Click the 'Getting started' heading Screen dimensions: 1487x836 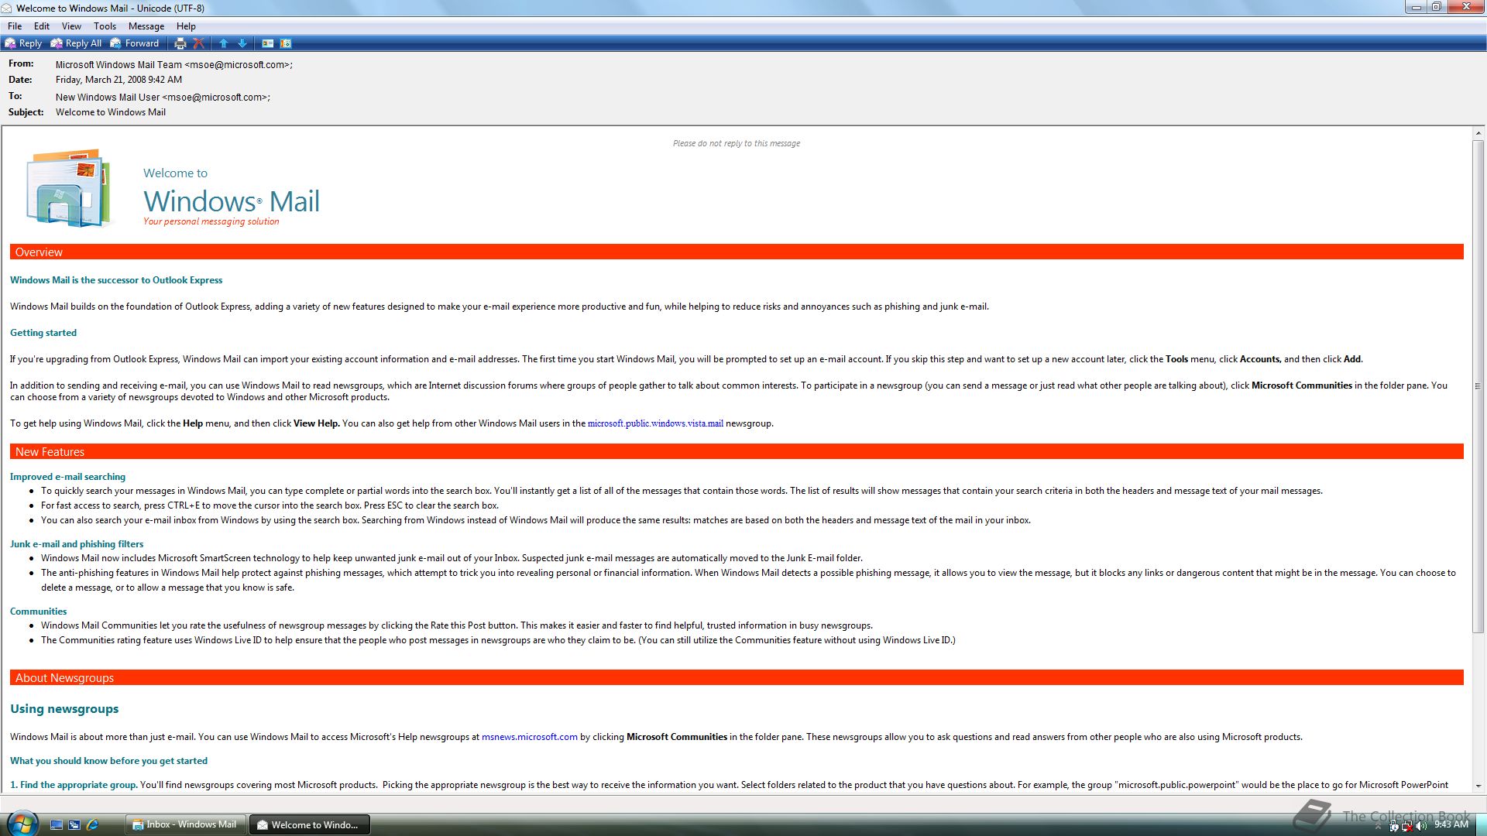click(43, 333)
